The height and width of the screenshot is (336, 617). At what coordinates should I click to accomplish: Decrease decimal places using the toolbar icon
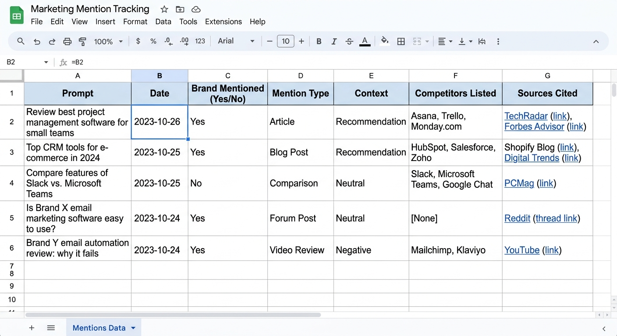(168, 41)
